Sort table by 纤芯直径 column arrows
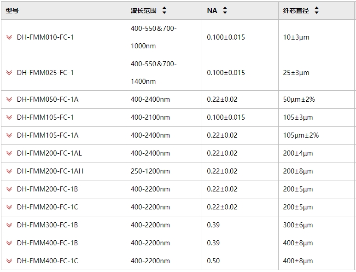Viewport: 356px width, 272px height. pyautogui.click(x=316, y=11)
